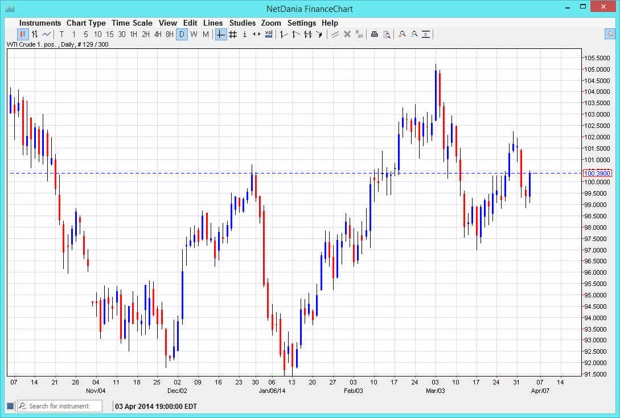620x418 pixels.
Task: Click the volume (vol) study icon
Action: 269,35
